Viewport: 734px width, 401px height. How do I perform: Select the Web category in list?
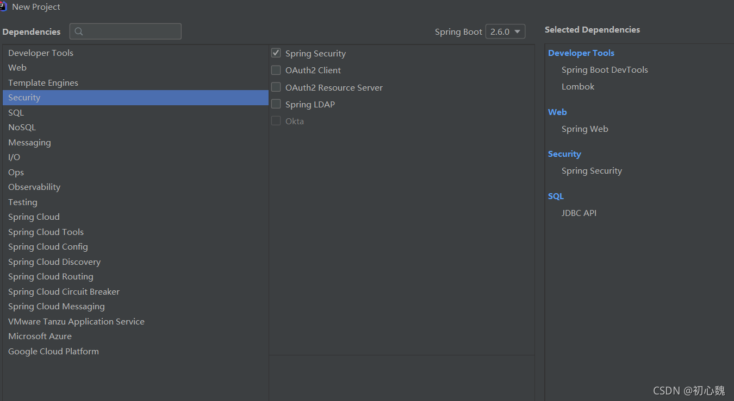tap(135, 68)
